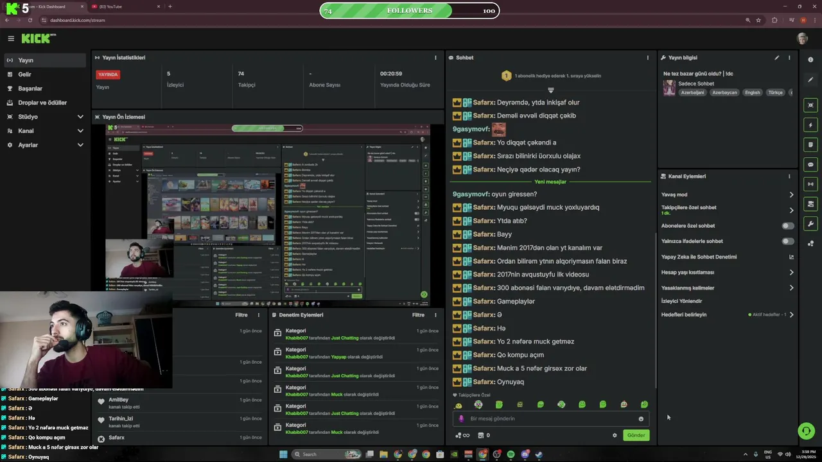Open Denetim Eylemleri panel three-dot menu
This screenshot has width=822, height=462.
click(x=435, y=315)
